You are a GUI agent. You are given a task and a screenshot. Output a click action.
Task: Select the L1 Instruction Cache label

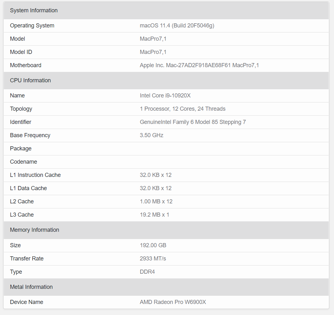click(x=35, y=175)
